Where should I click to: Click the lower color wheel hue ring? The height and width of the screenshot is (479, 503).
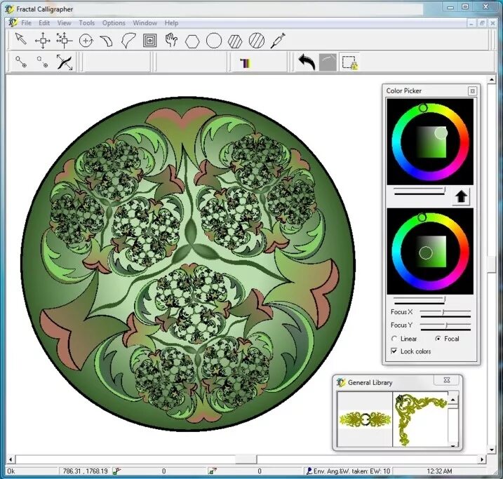pos(464,252)
